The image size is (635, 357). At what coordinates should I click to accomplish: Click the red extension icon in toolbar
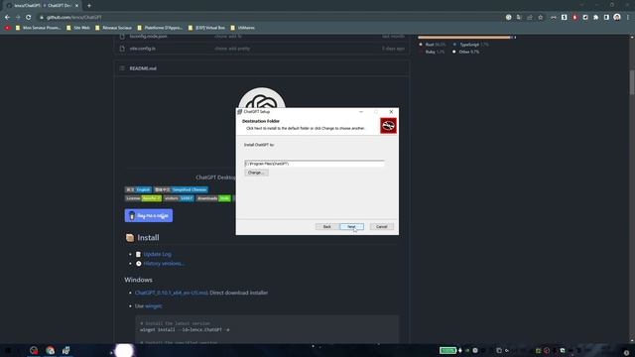point(574,18)
